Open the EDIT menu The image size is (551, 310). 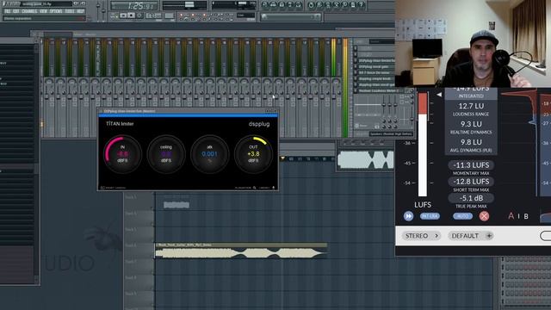pos(16,11)
